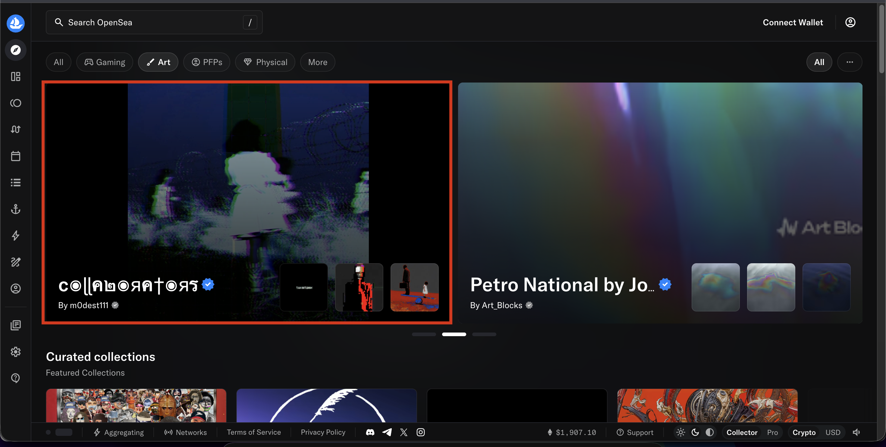This screenshot has height=447, width=886.
Task: Open the orange ornate artwork curated collection
Action: 707,405
